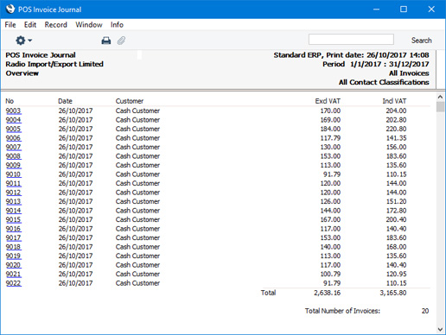Click the Customer column header

130,101
